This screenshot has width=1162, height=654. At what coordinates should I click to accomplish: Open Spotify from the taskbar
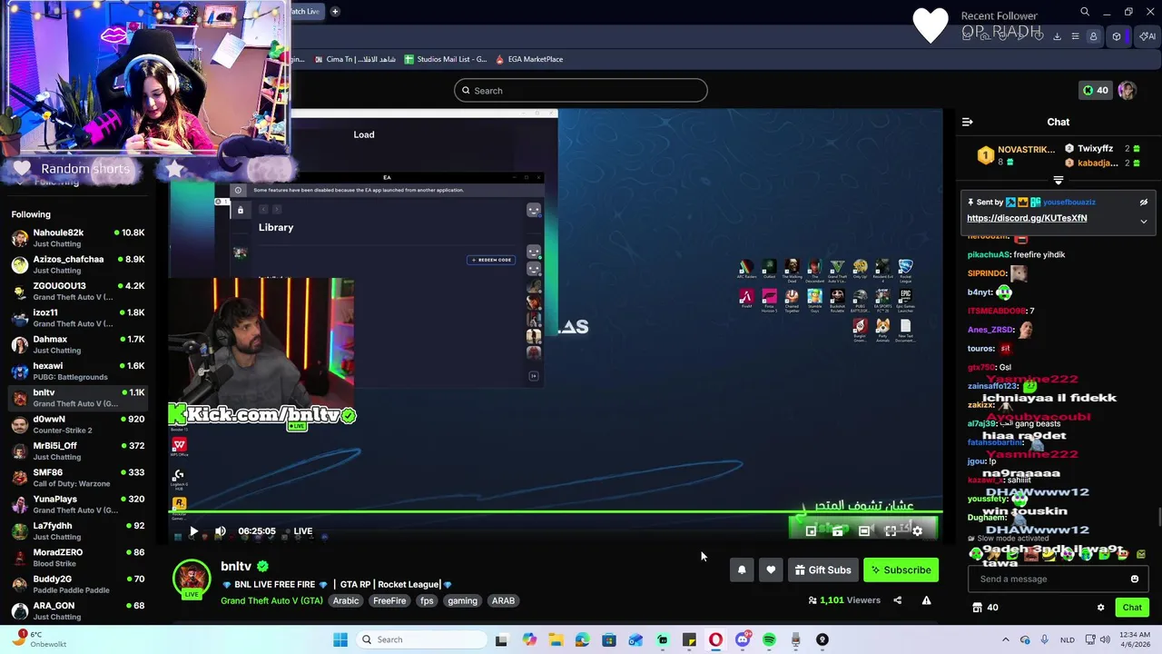769,639
